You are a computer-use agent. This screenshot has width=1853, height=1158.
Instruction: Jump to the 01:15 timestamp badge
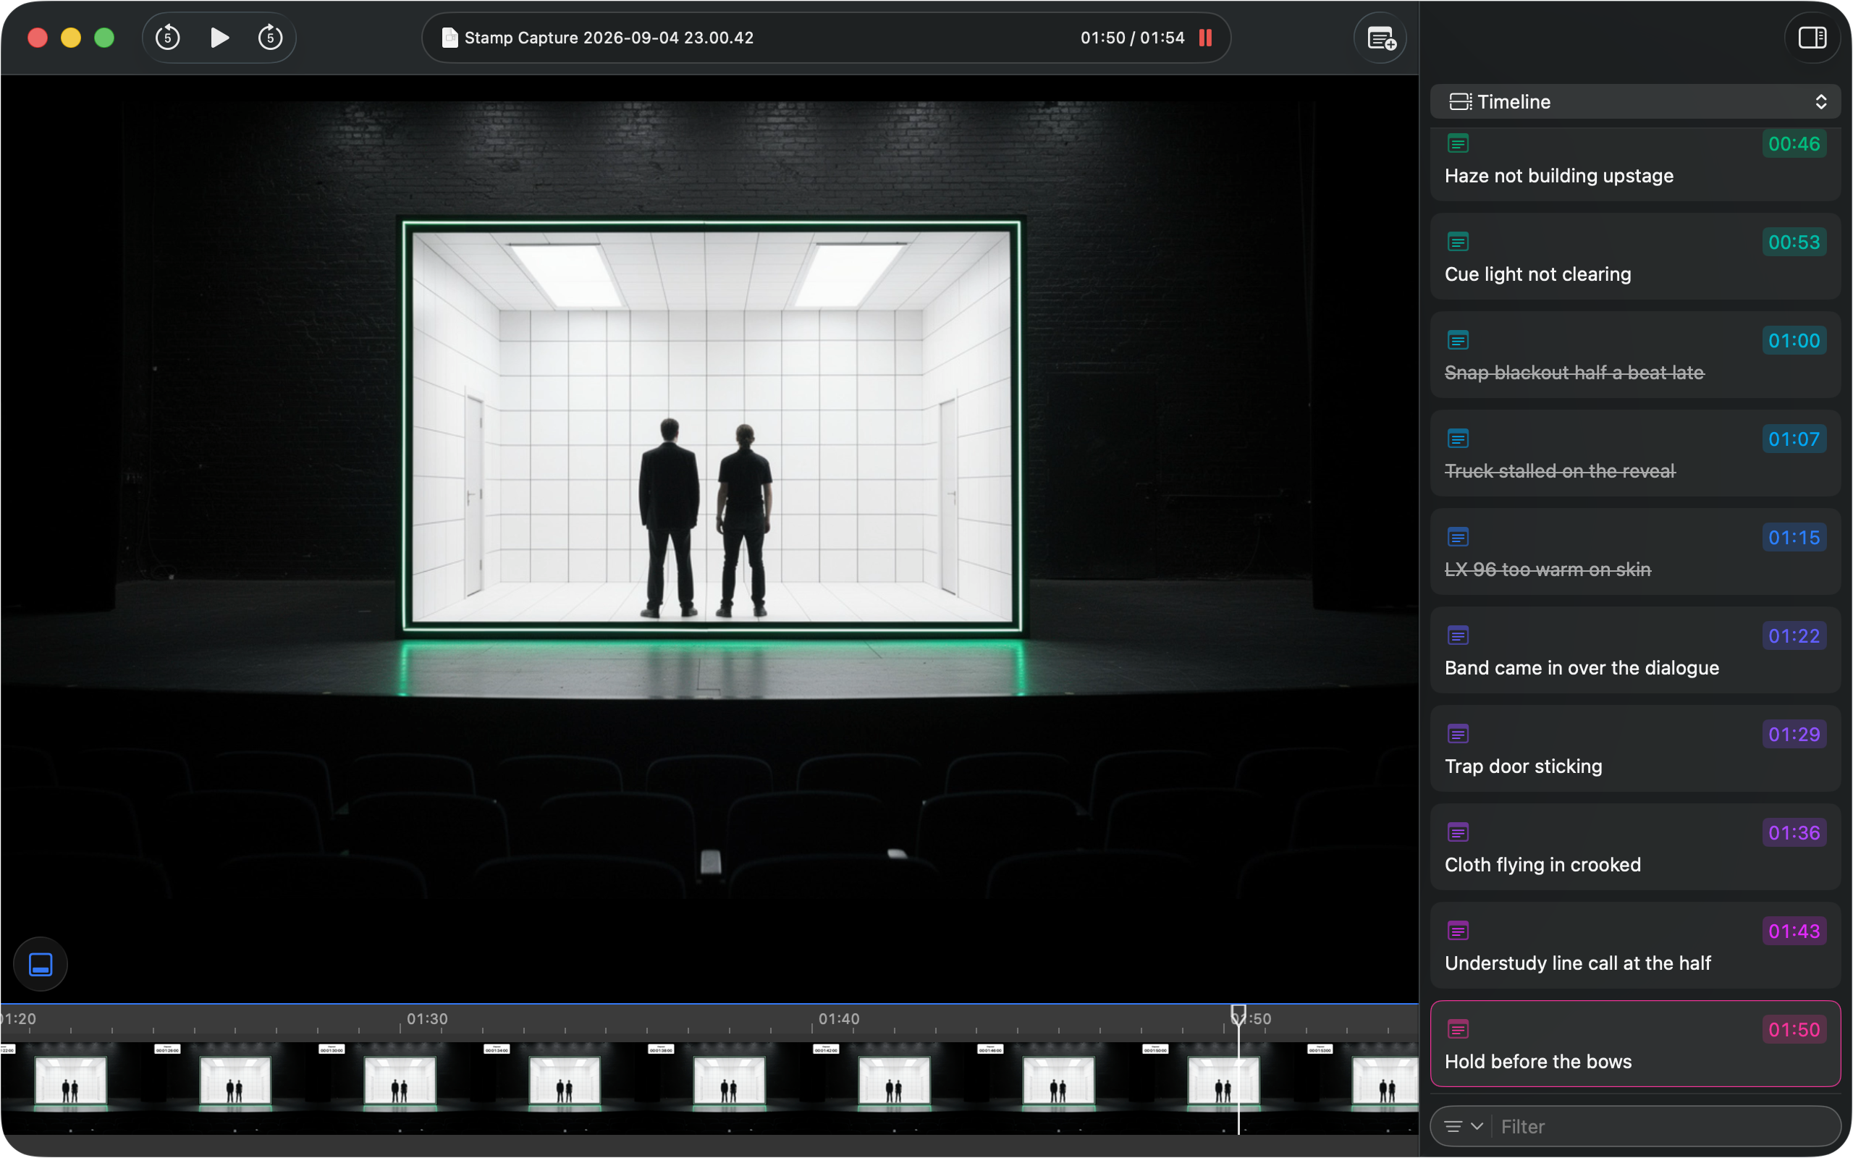(x=1793, y=538)
